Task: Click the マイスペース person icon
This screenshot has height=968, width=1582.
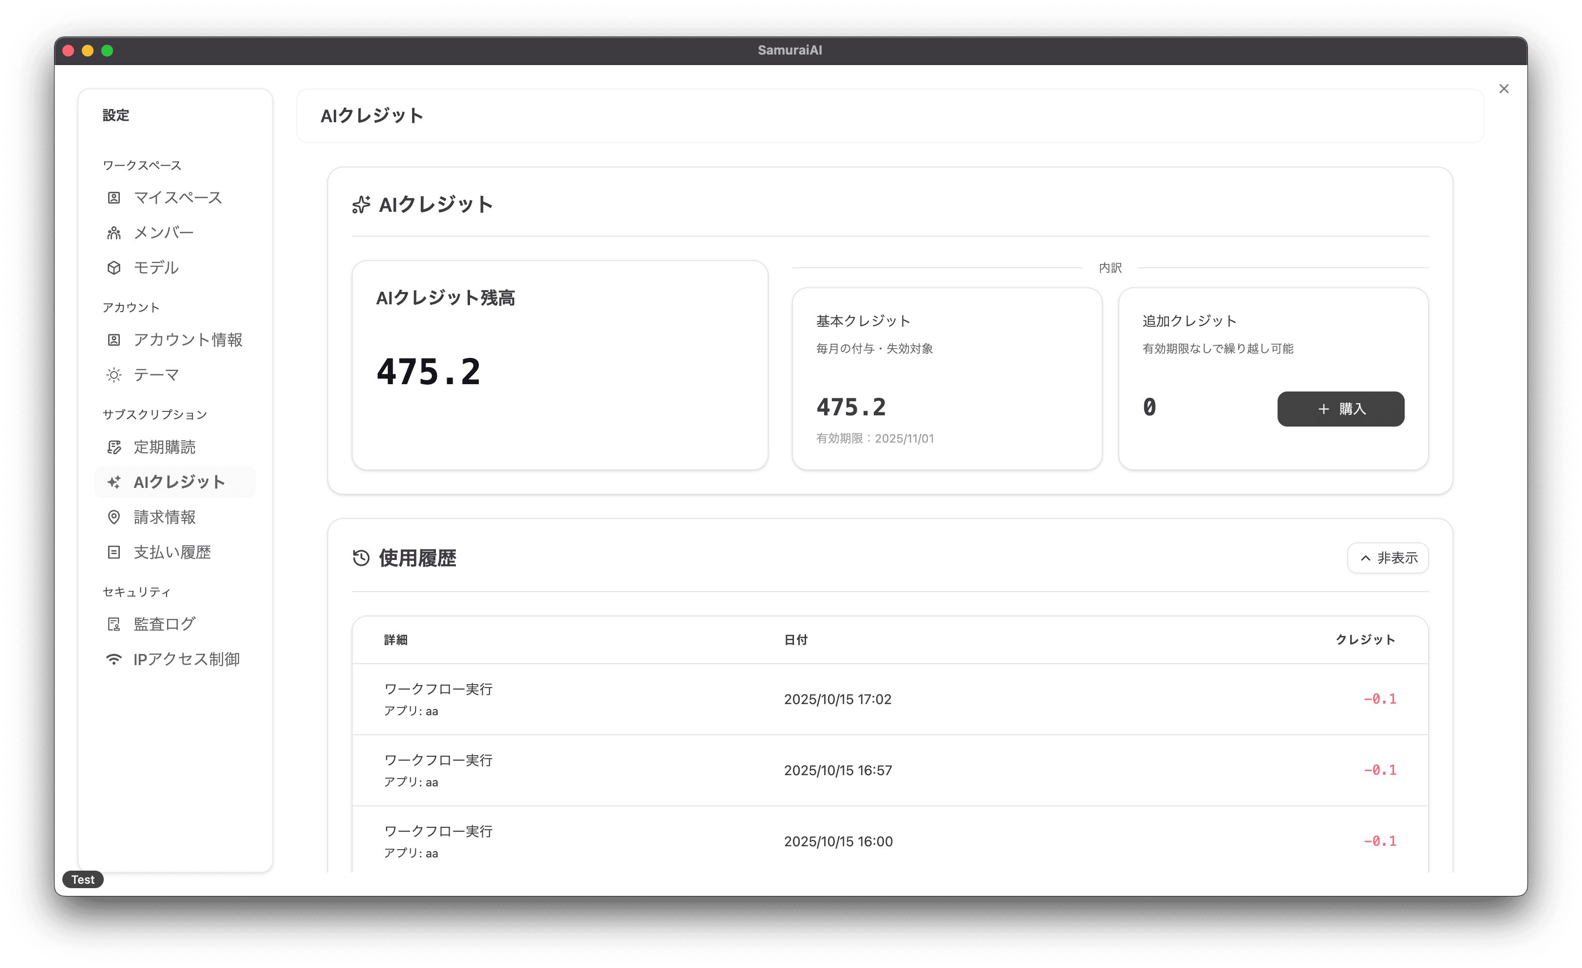Action: tap(113, 198)
